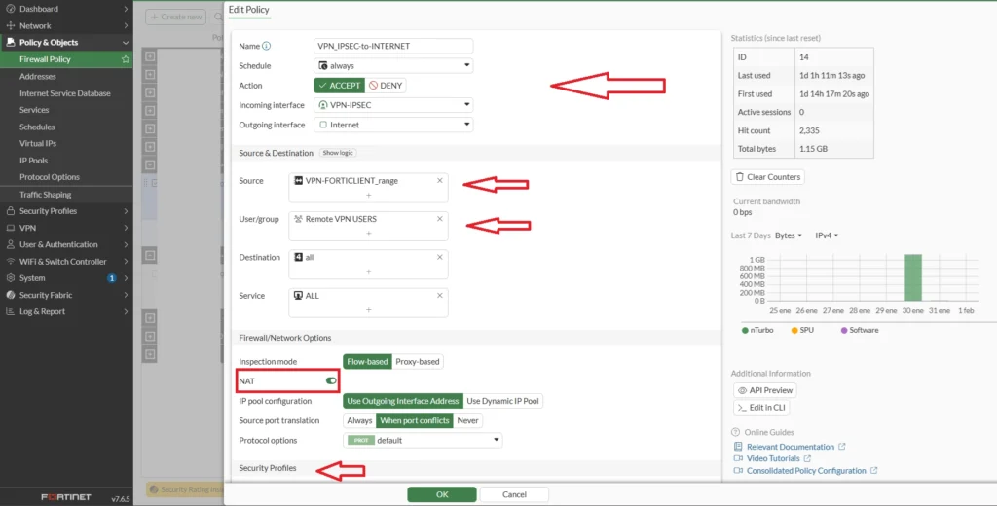
Task: Select When port conflicts option
Action: coord(415,420)
